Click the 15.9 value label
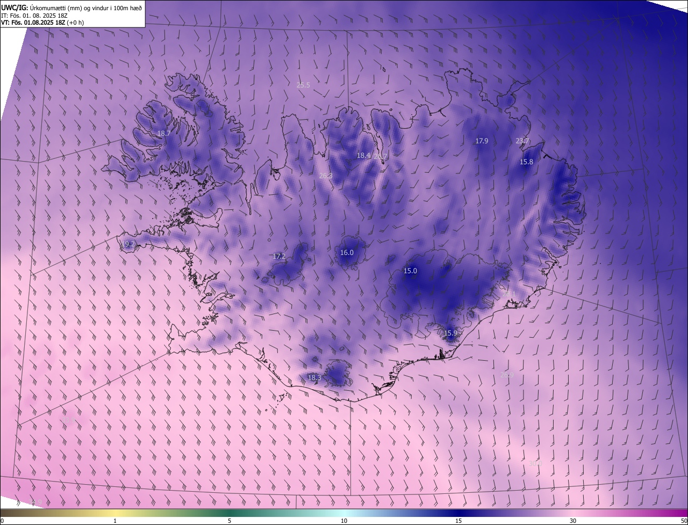 (x=450, y=333)
